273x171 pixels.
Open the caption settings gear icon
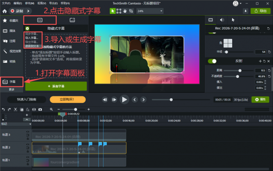[x=27, y=29]
